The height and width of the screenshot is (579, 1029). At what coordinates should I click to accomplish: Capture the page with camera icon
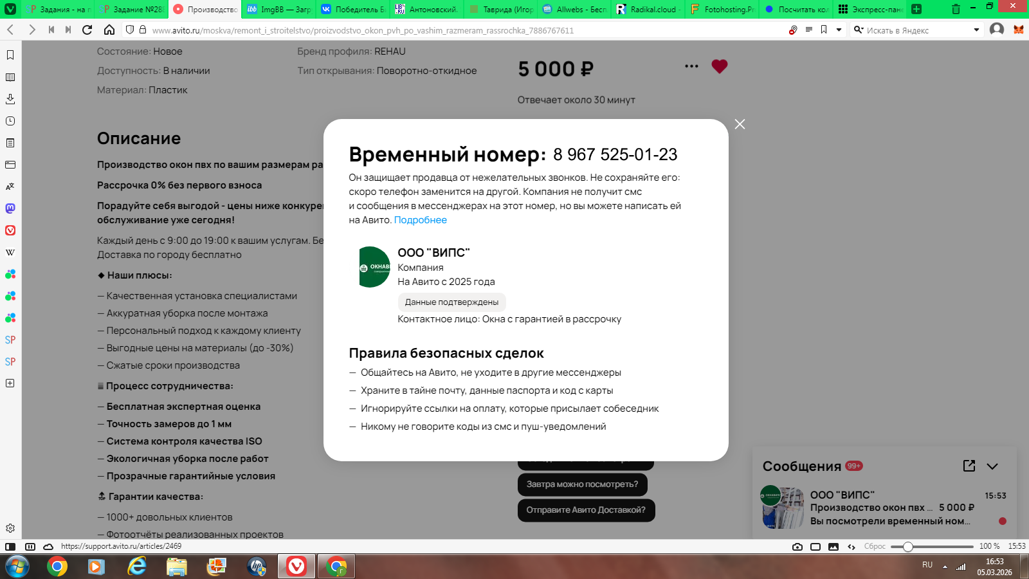[x=797, y=547]
